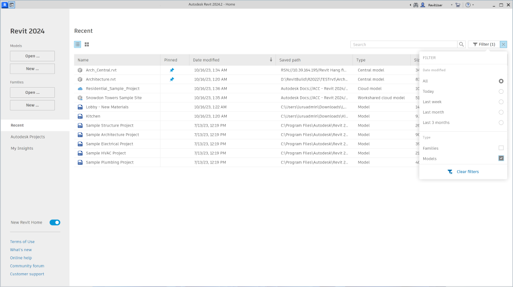This screenshot has height=287, width=513.
Task: Unpin Arch_Central.rvt using its pin icon
Action: 172,70
